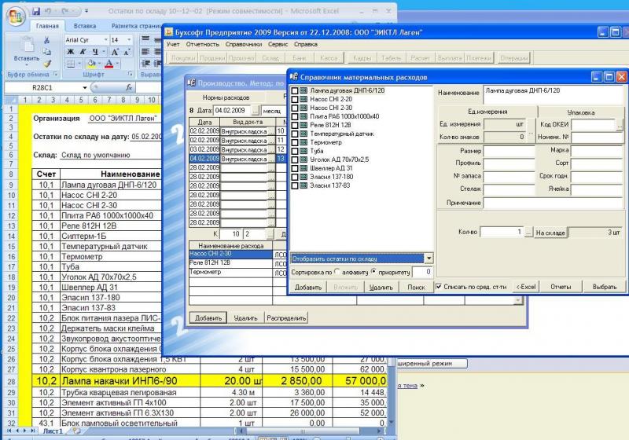Click the Распределить button
The image size is (629, 440).
pyautogui.click(x=285, y=318)
